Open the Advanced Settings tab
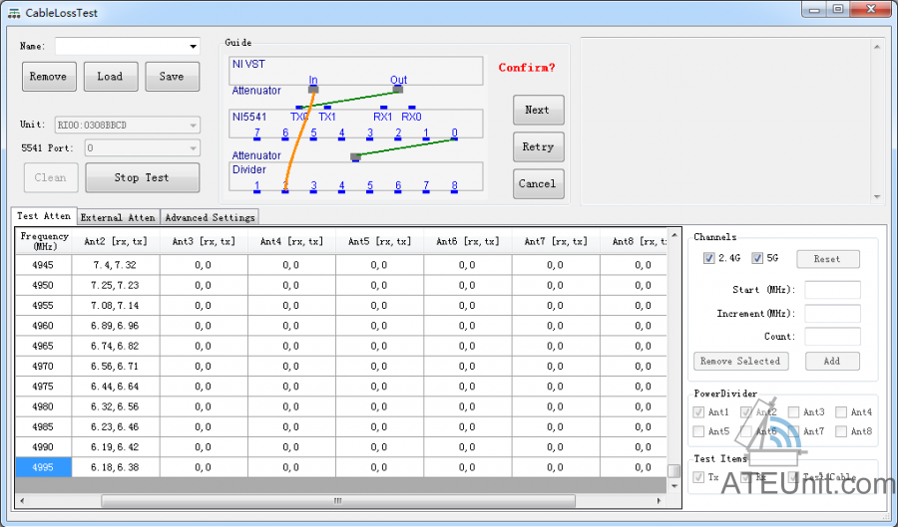The width and height of the screenshot is (898, 527). point(210,217)
